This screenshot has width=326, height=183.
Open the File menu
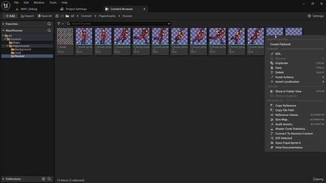[16, 3]
